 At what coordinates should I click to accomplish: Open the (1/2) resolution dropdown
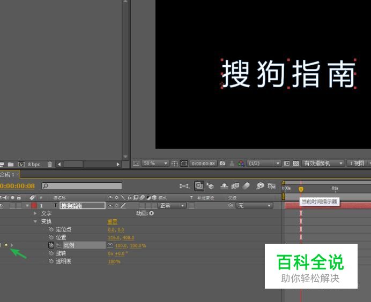(x=264, y=163)
